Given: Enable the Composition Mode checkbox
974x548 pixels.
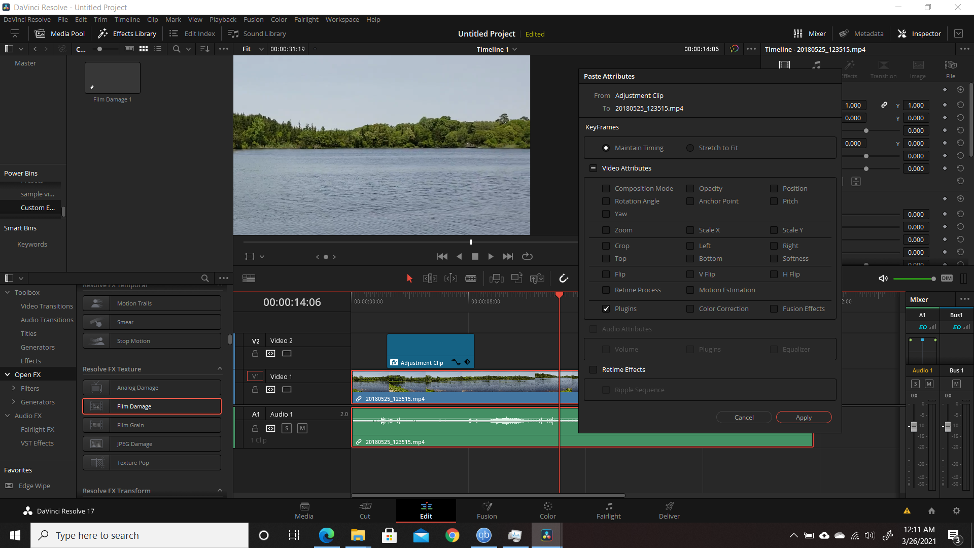Looking at the screenshot, I should 606,189.
